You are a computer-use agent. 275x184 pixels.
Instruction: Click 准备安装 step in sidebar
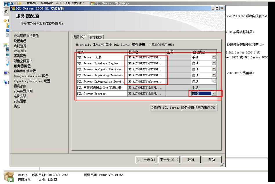coord(20,96)
